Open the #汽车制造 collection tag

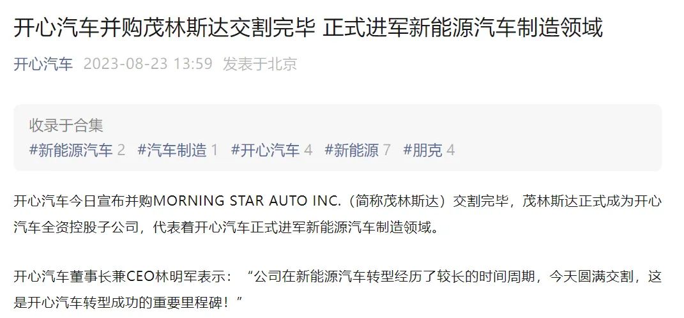coord(172,151)
